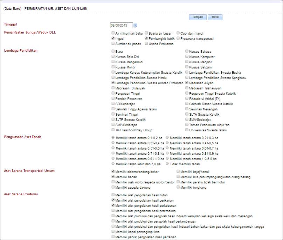Uncheck Memiliki cidemo/andong/dokar

pyautogui.click(x=113, y=171)
